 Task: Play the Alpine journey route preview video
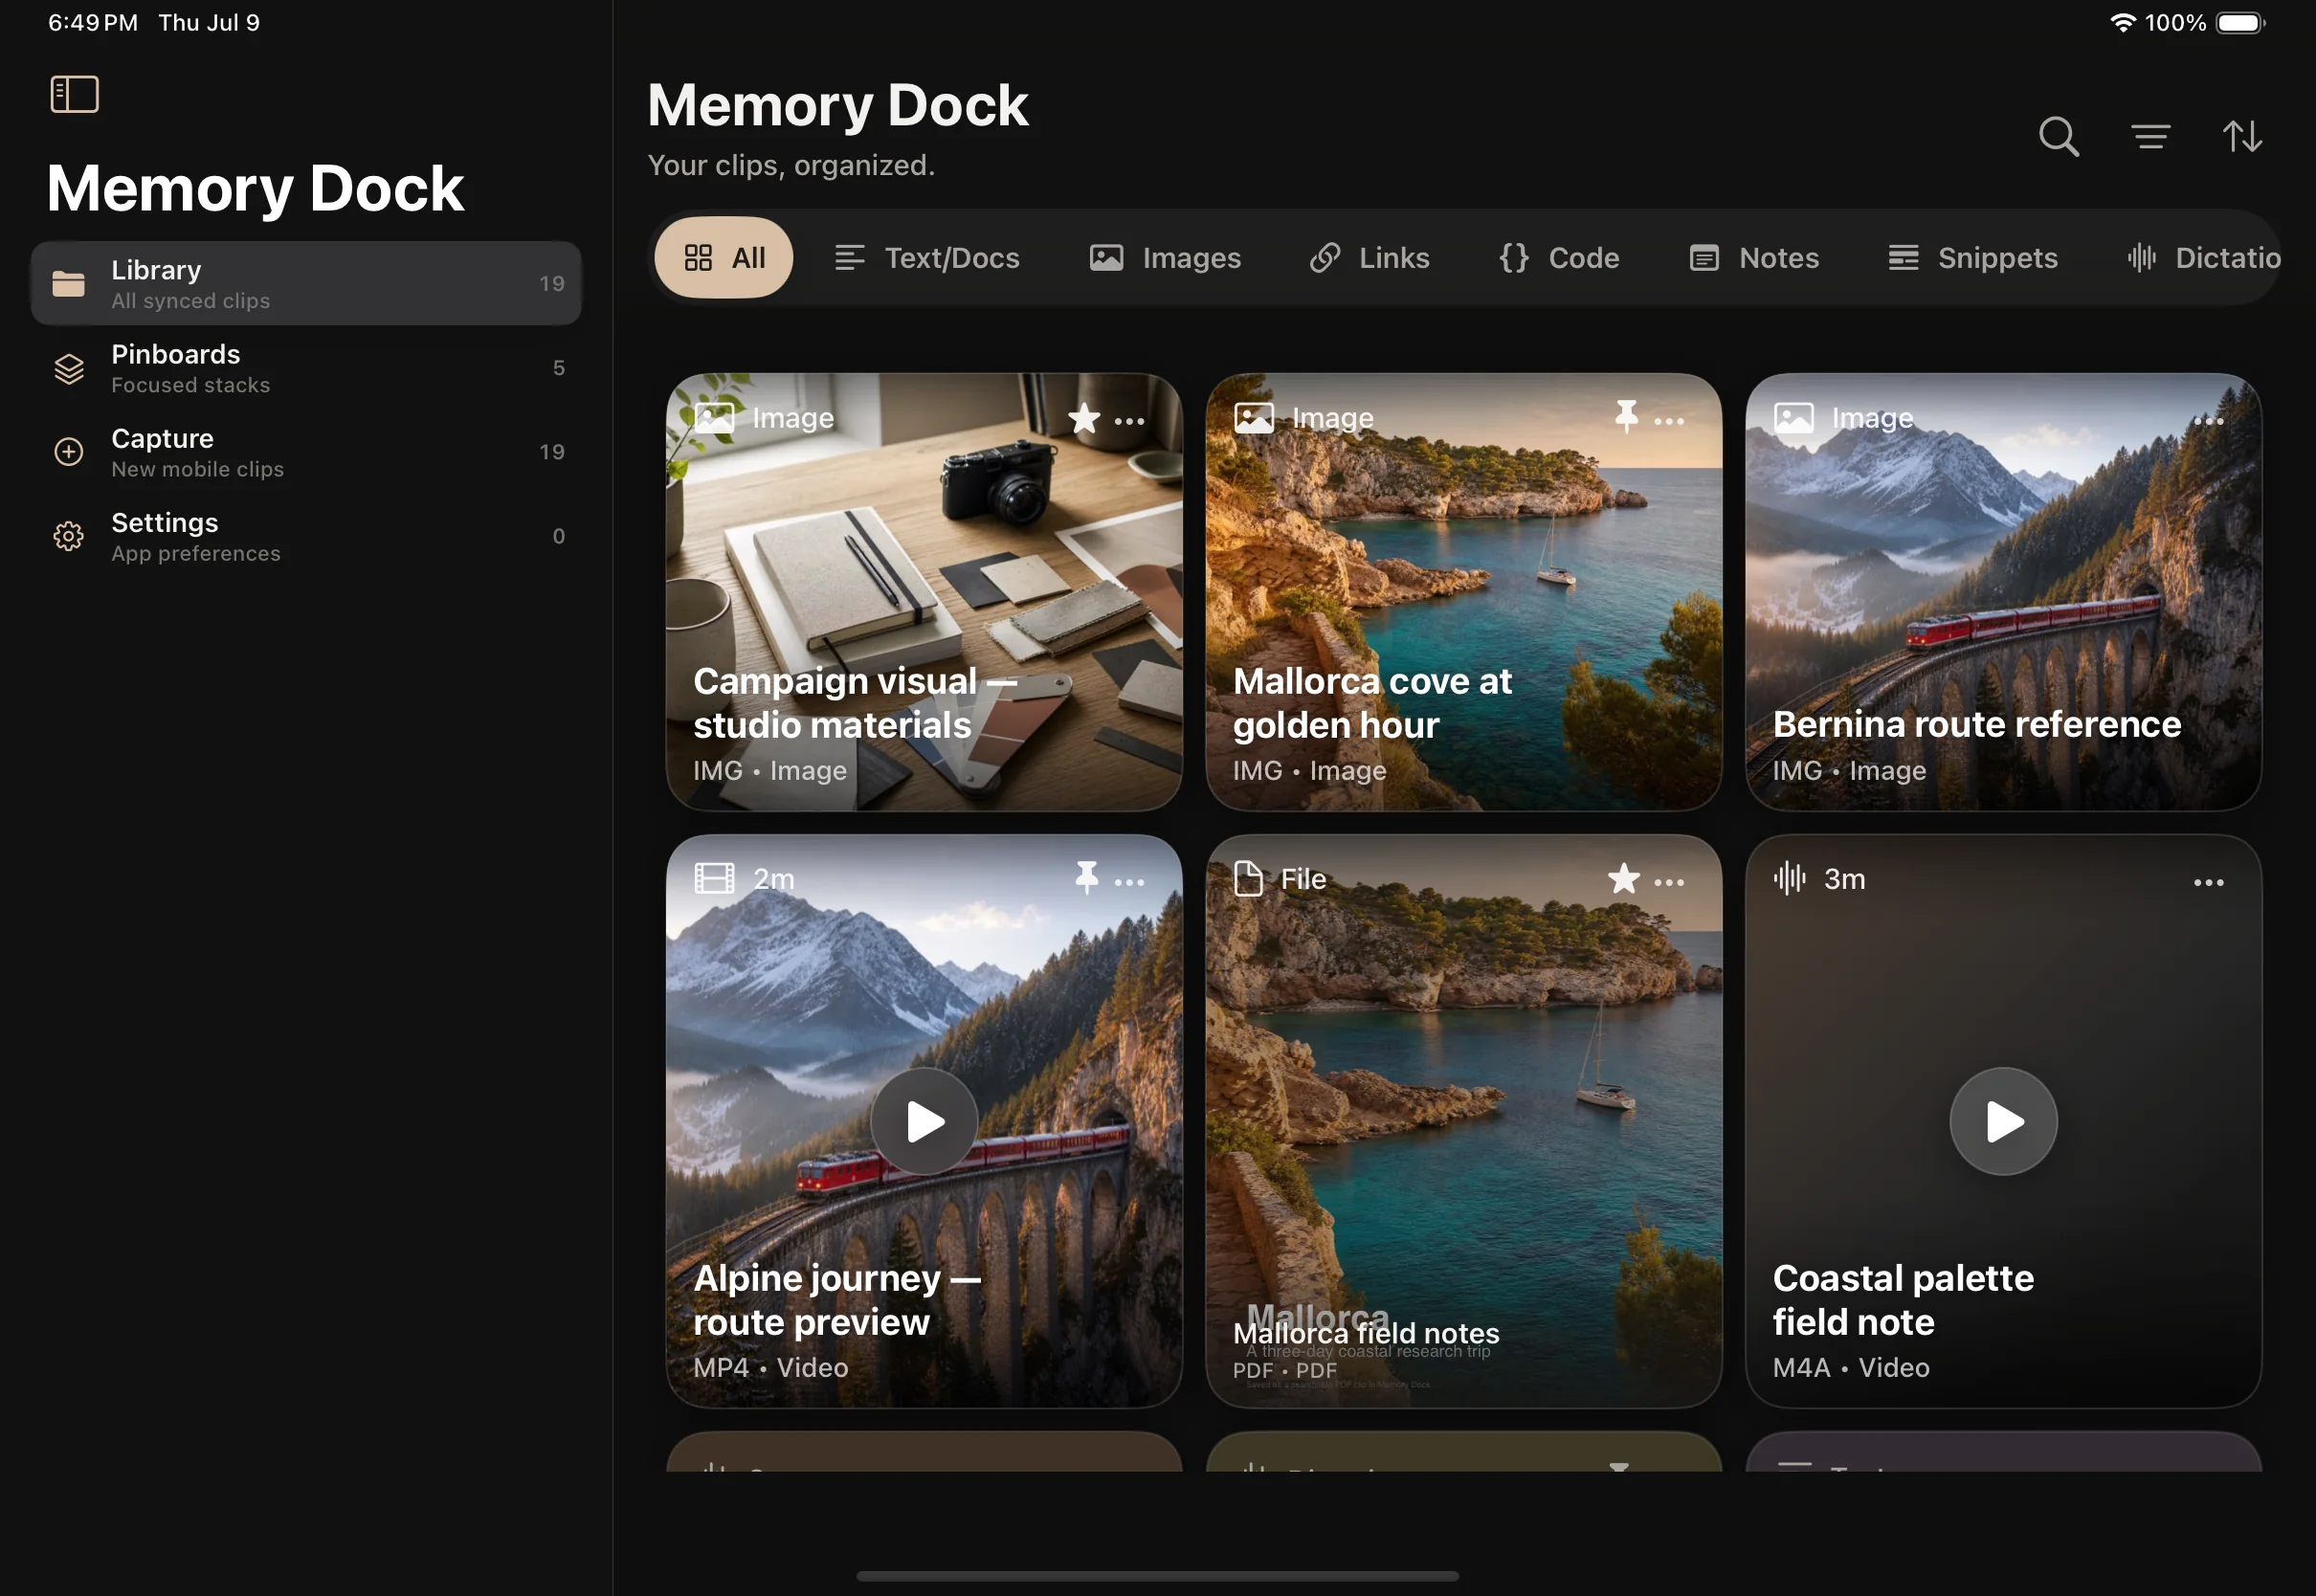point(924,1121)
